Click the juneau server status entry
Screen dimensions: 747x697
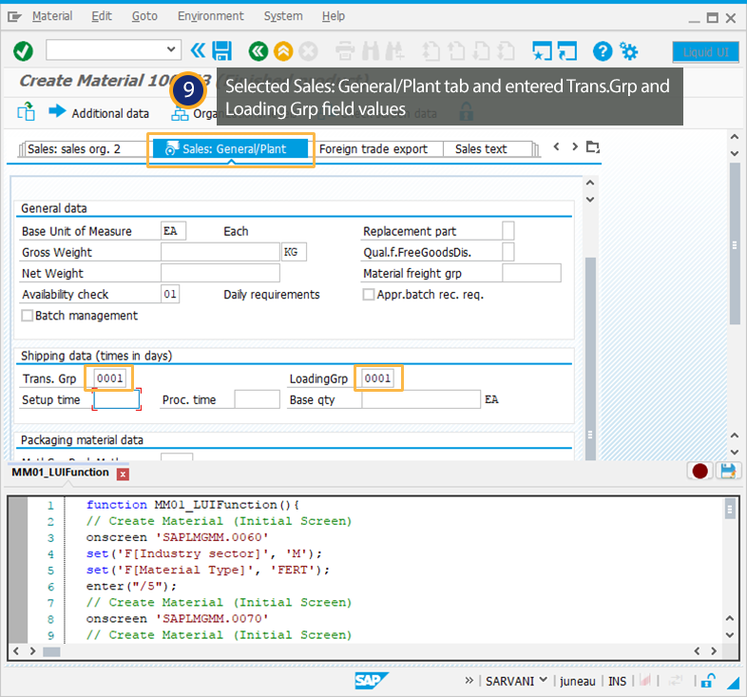point(578,681)
